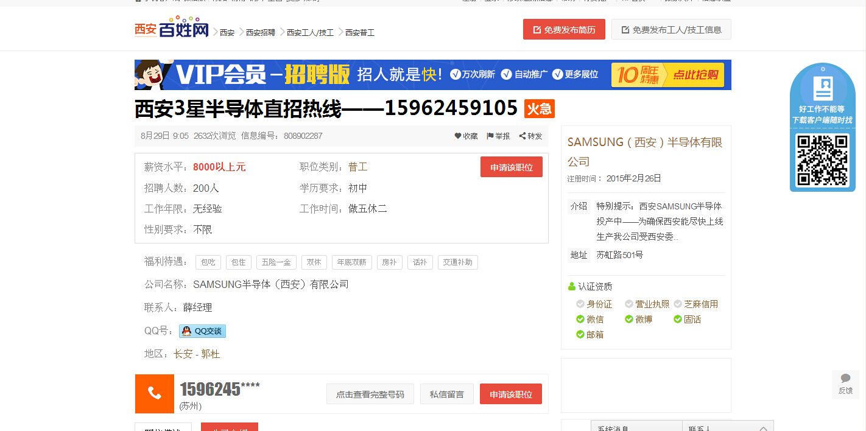Expand the chat panel with the up chevron

pos(763,429)
